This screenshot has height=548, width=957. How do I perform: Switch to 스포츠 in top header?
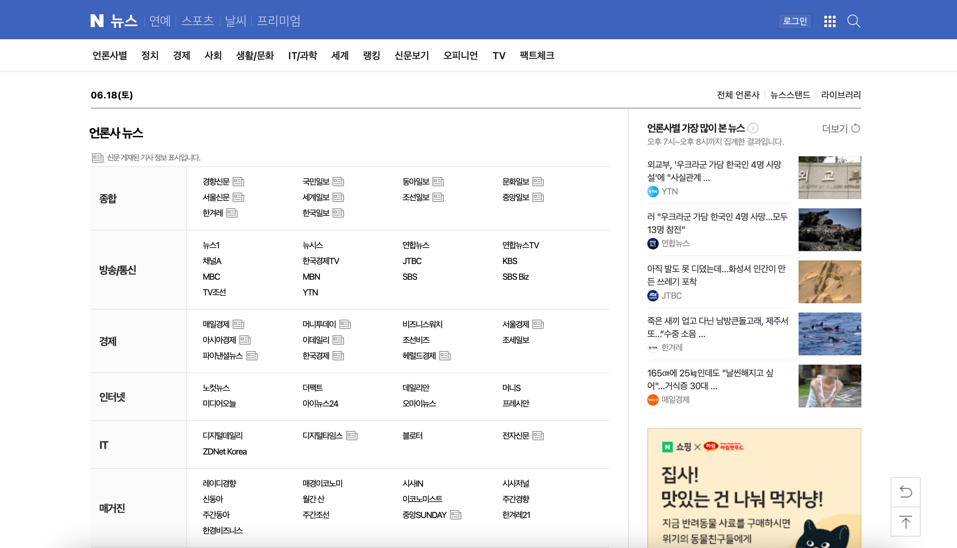(198, 21)
